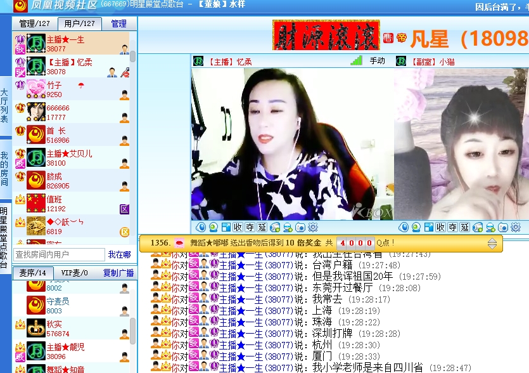Switch to the 用户/127 tab

pos(80,23)
